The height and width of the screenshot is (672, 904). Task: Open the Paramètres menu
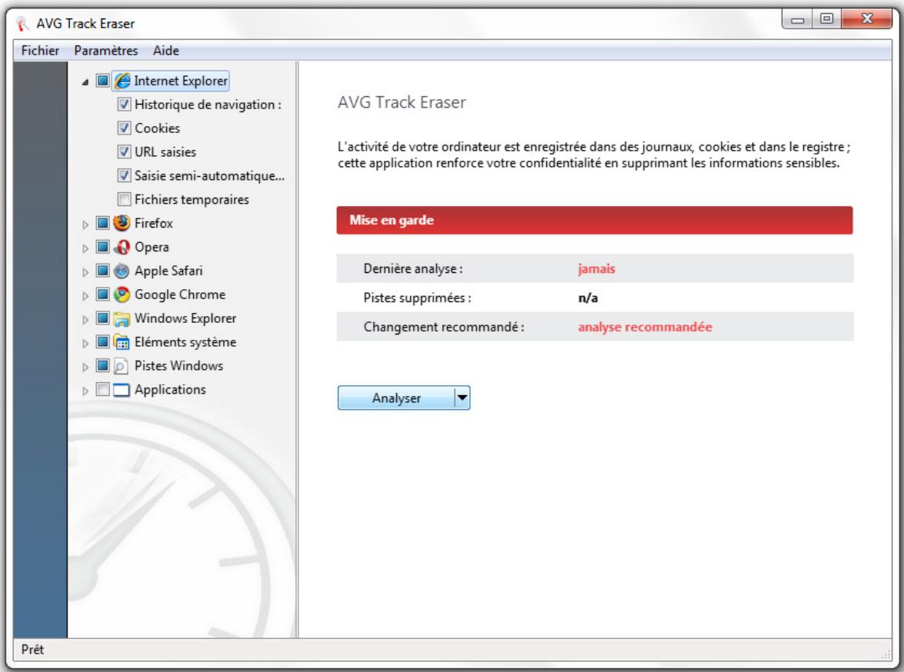tap(106, 51)
